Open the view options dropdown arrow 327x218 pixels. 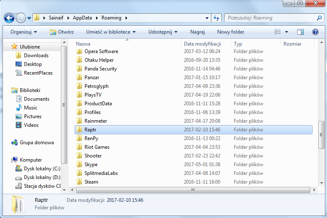pos(286,32)
